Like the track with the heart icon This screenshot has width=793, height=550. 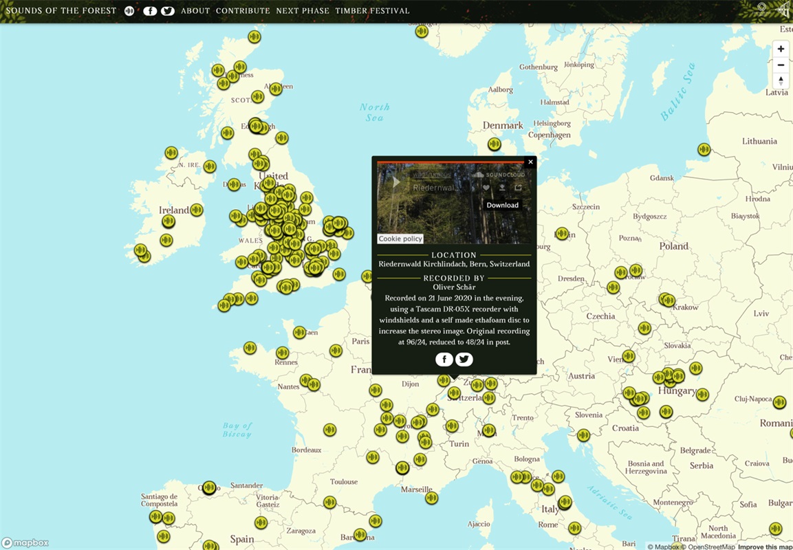(486, 188)
